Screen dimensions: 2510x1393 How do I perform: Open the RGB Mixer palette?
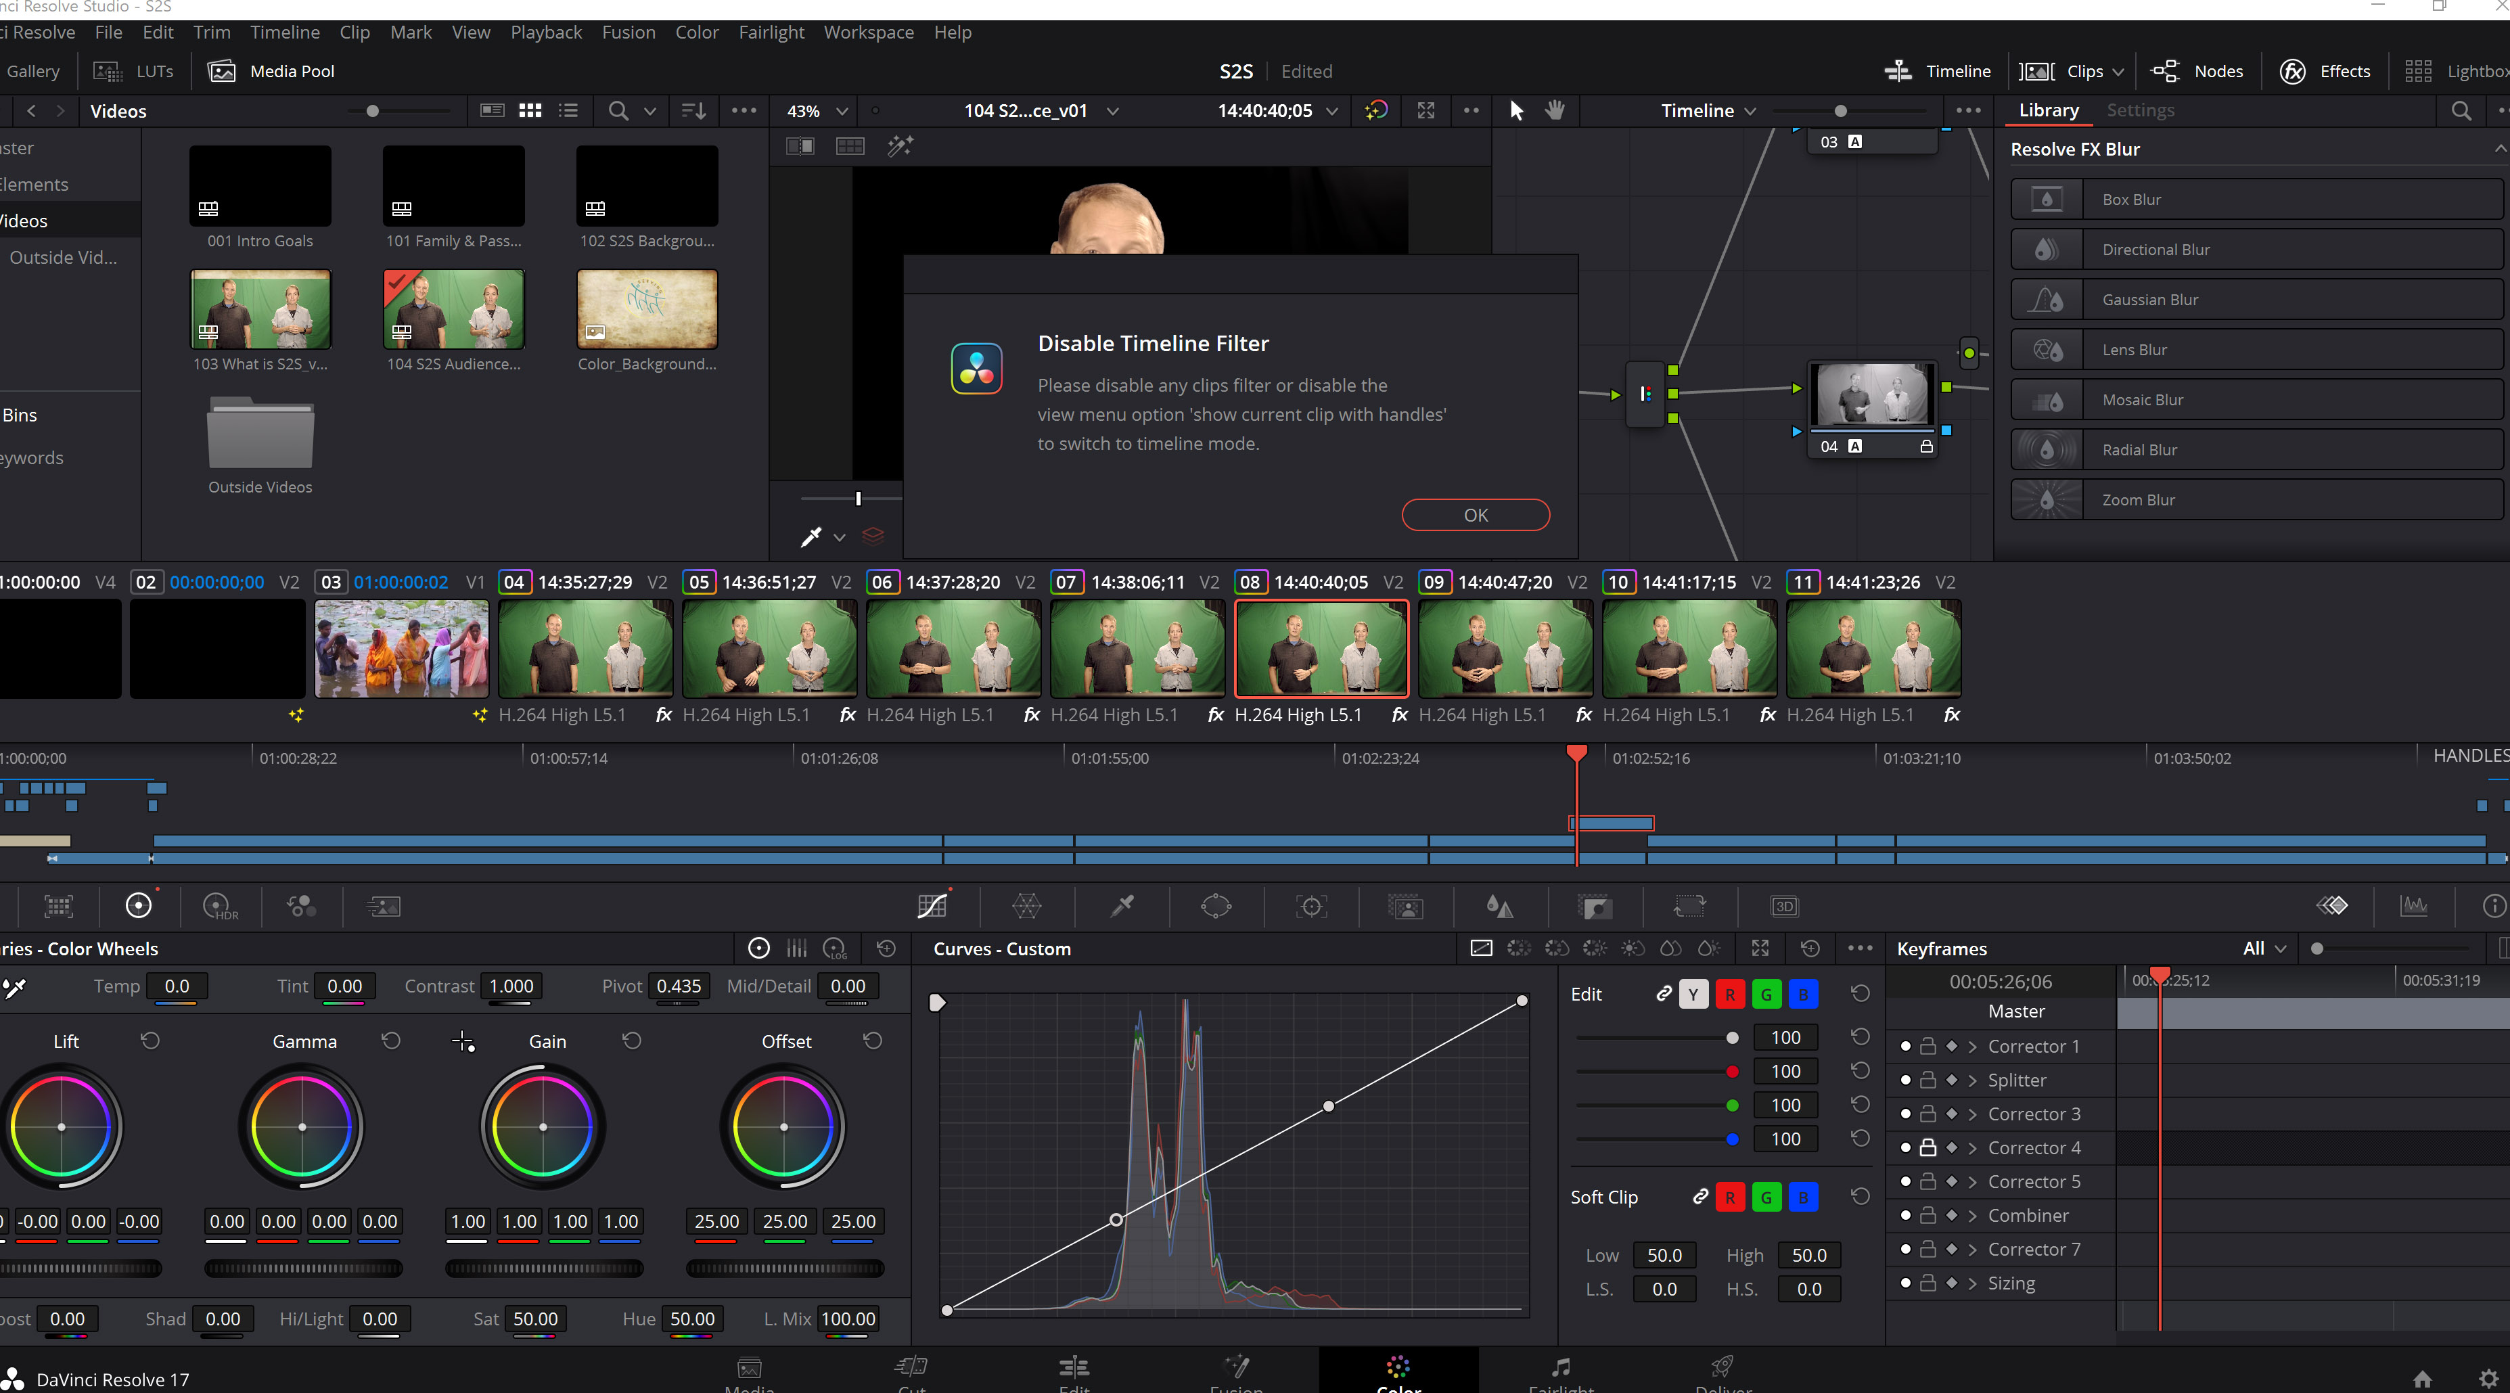pos(301,906)
